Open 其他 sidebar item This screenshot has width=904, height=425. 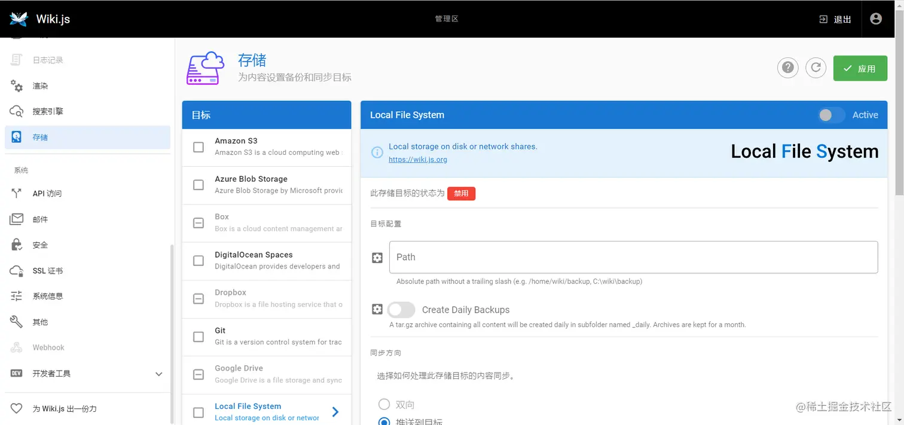pos(88,322)
